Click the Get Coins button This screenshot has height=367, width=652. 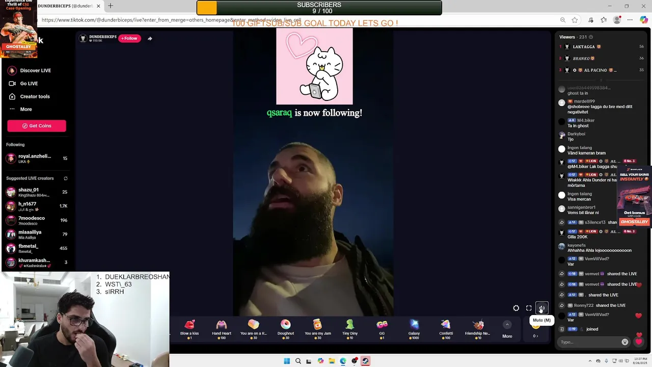(x=37, y=126)
